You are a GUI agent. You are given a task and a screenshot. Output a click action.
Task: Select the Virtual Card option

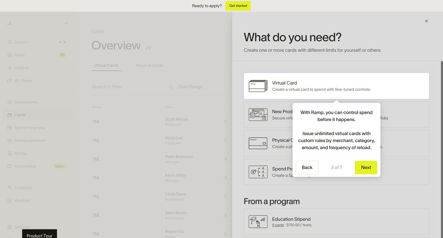336,86
